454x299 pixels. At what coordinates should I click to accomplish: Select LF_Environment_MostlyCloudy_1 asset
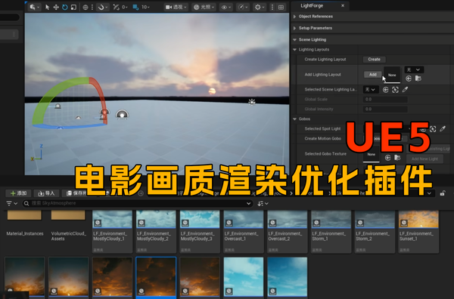point(112,232)
